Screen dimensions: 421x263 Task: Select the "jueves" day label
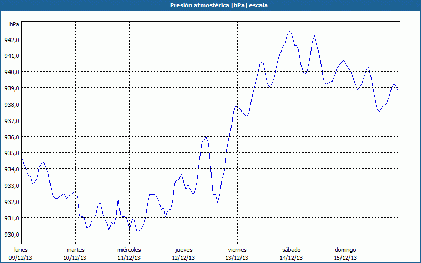click(x=183, y=250)
